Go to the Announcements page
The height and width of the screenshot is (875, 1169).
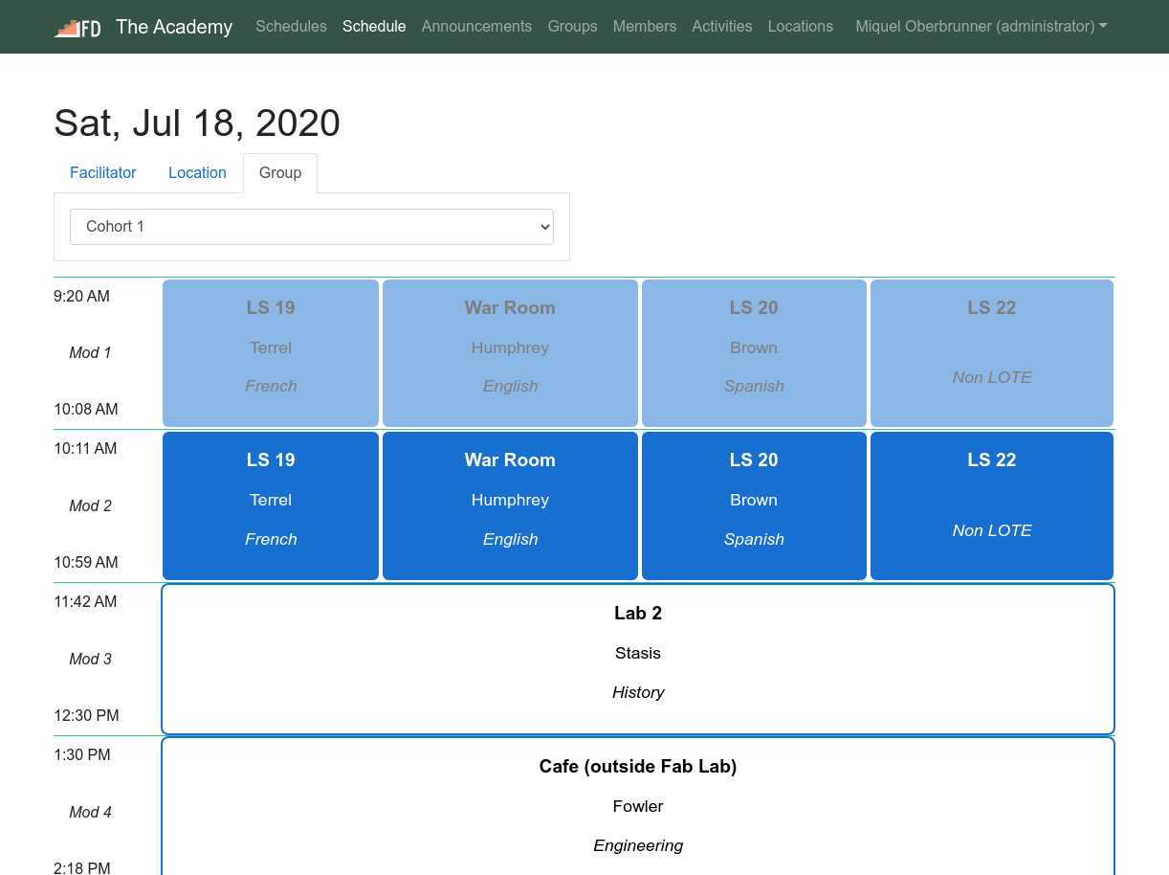click(x=476, y=27)
